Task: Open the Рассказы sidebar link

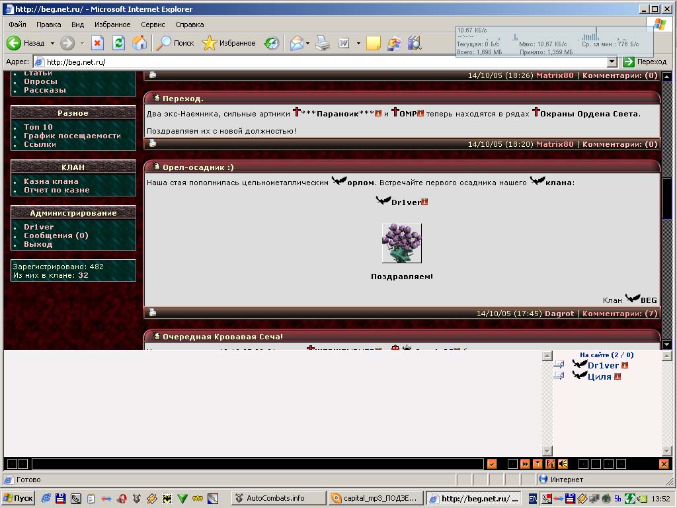Action: 45,90
